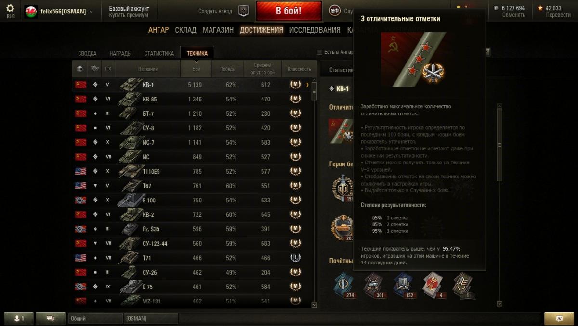Toggle the 'Есть в Ангаре' checkbox
This screenshot has height=326, width=578.
tap(320, 52)
